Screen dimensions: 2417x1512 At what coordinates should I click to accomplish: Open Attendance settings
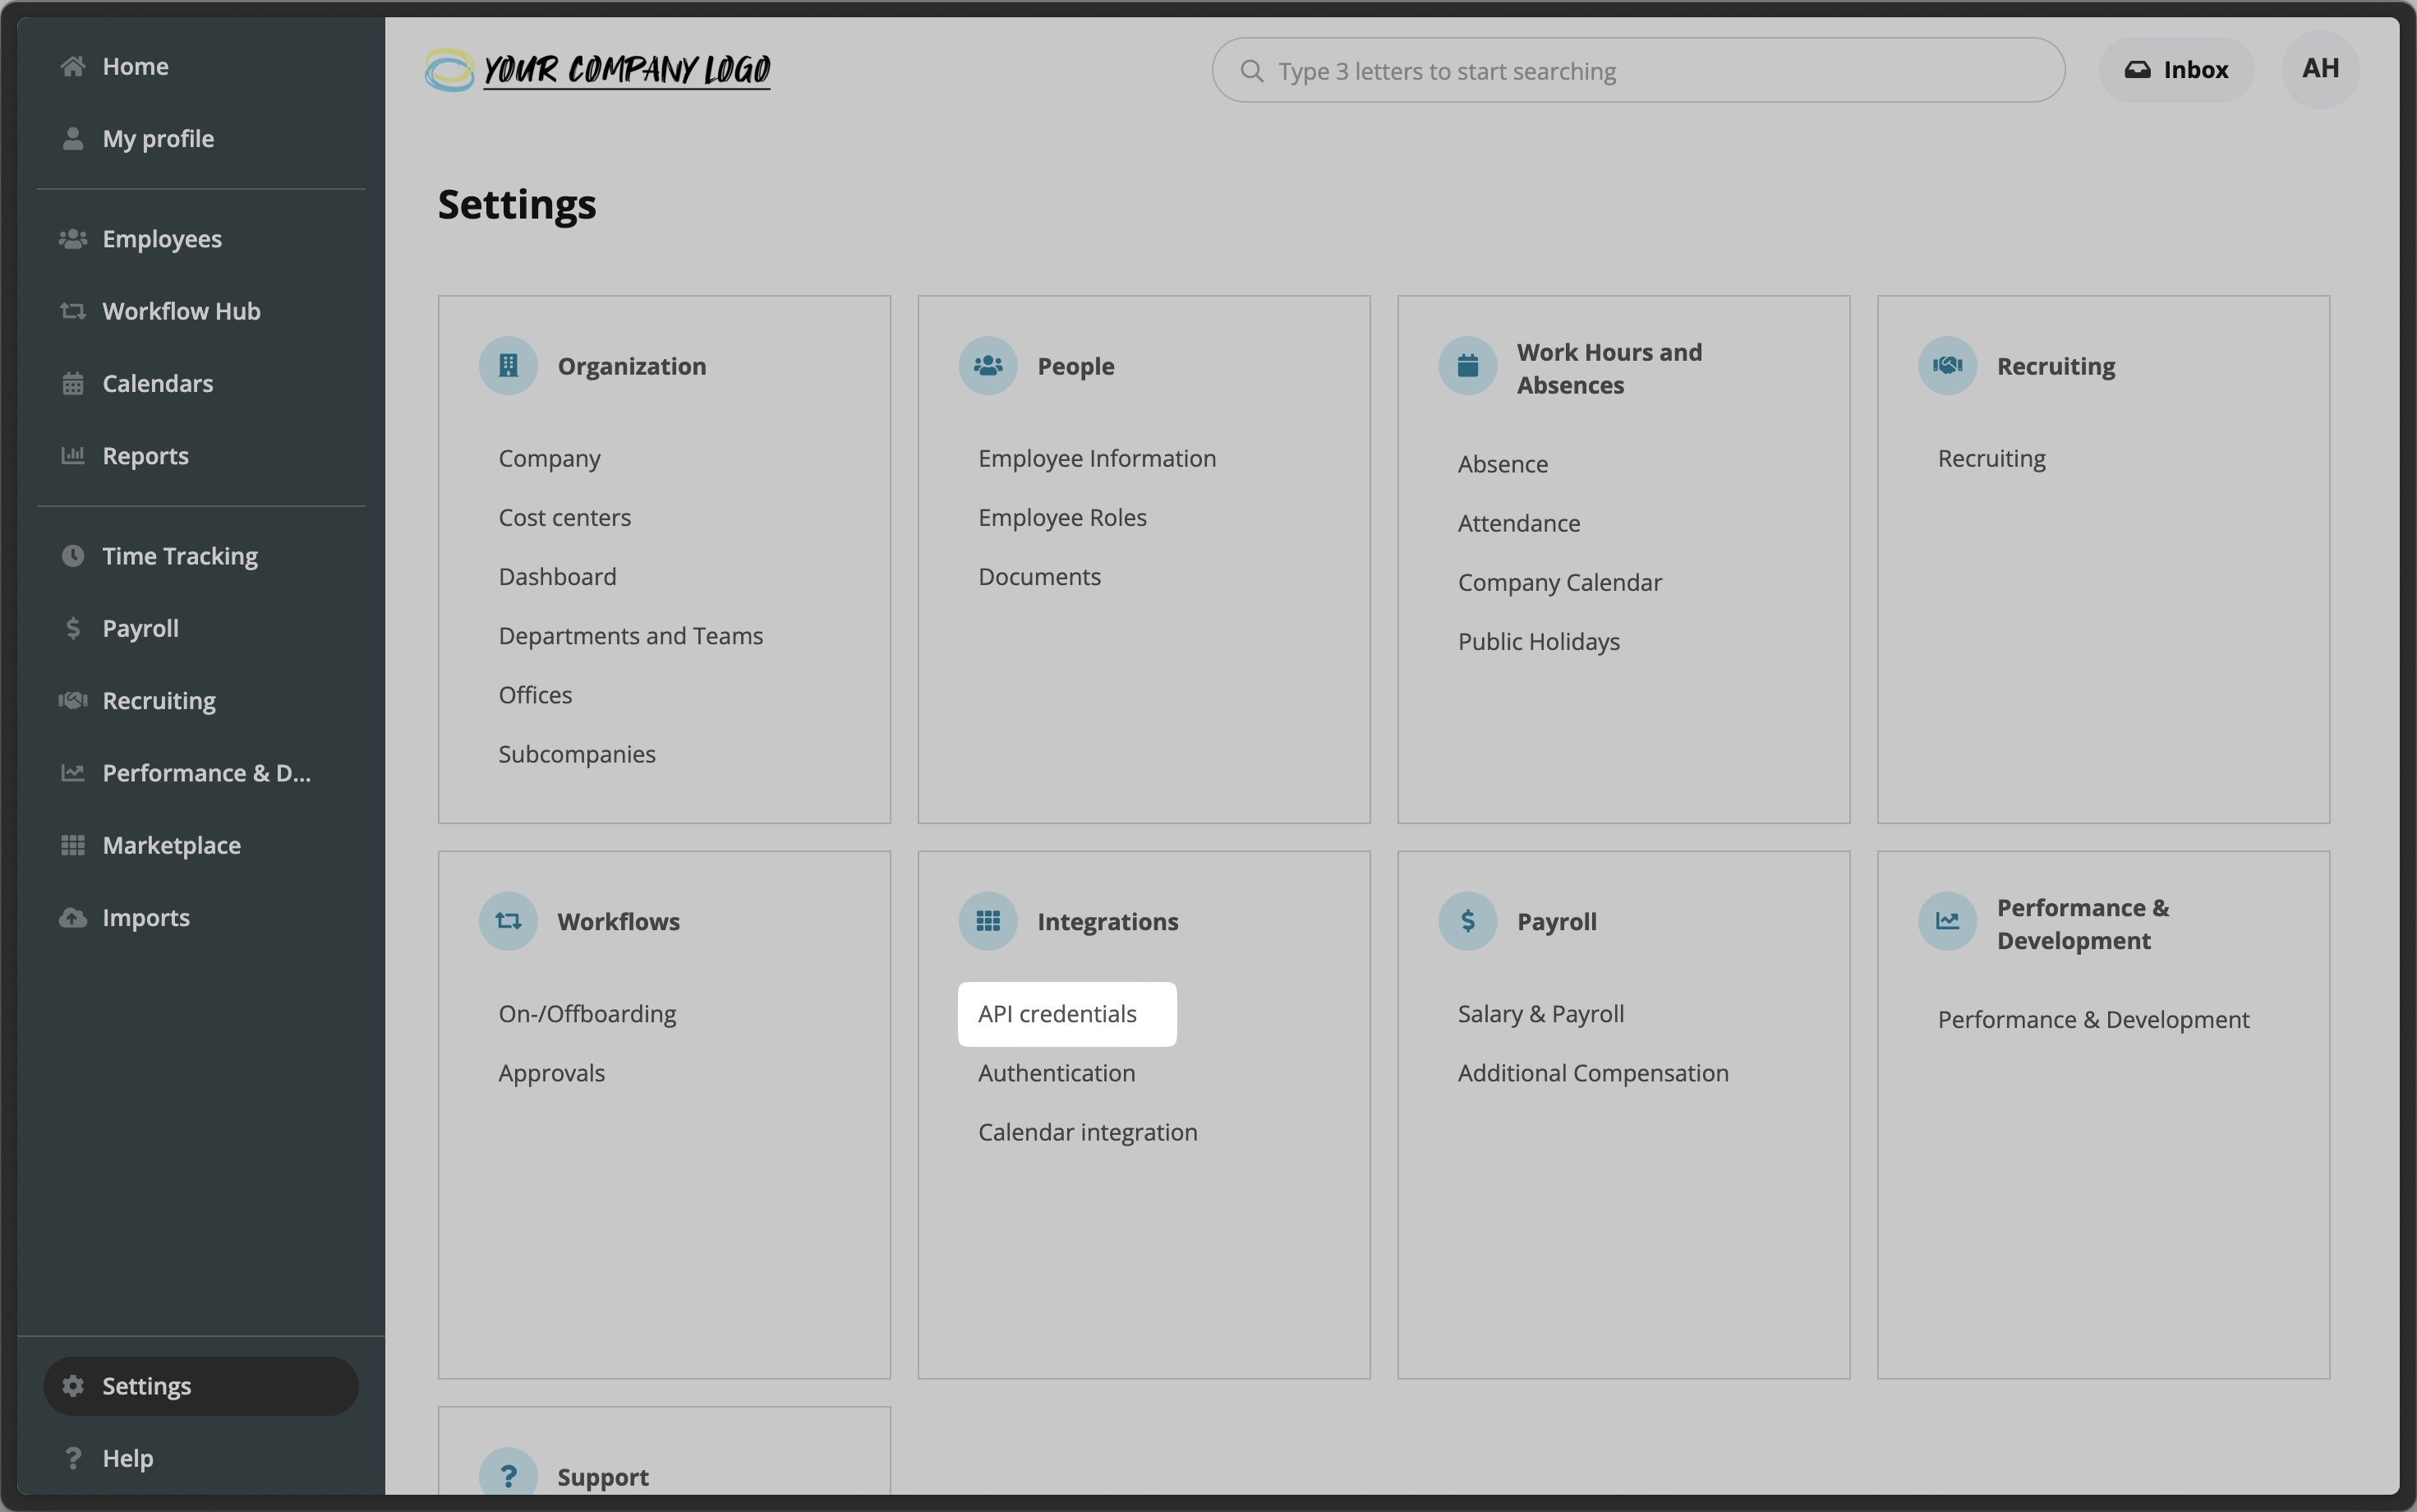tap(1518, 523)
